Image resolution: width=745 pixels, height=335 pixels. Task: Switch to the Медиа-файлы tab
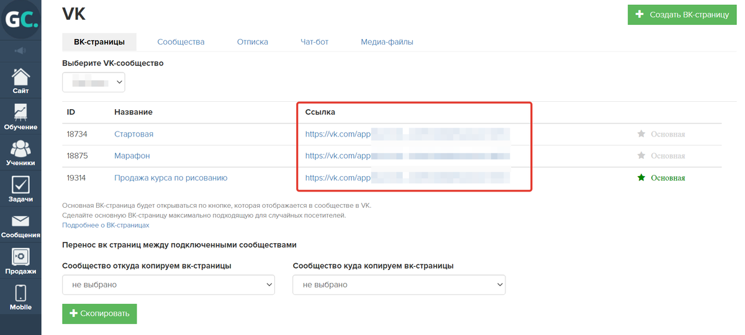coord(387,42)
